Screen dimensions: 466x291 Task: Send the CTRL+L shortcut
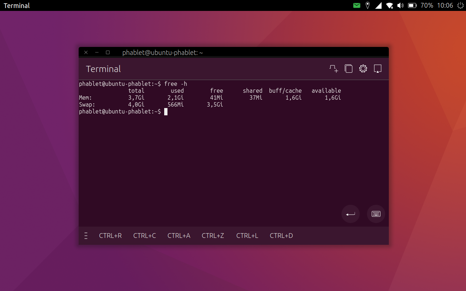tap(247, 236)
